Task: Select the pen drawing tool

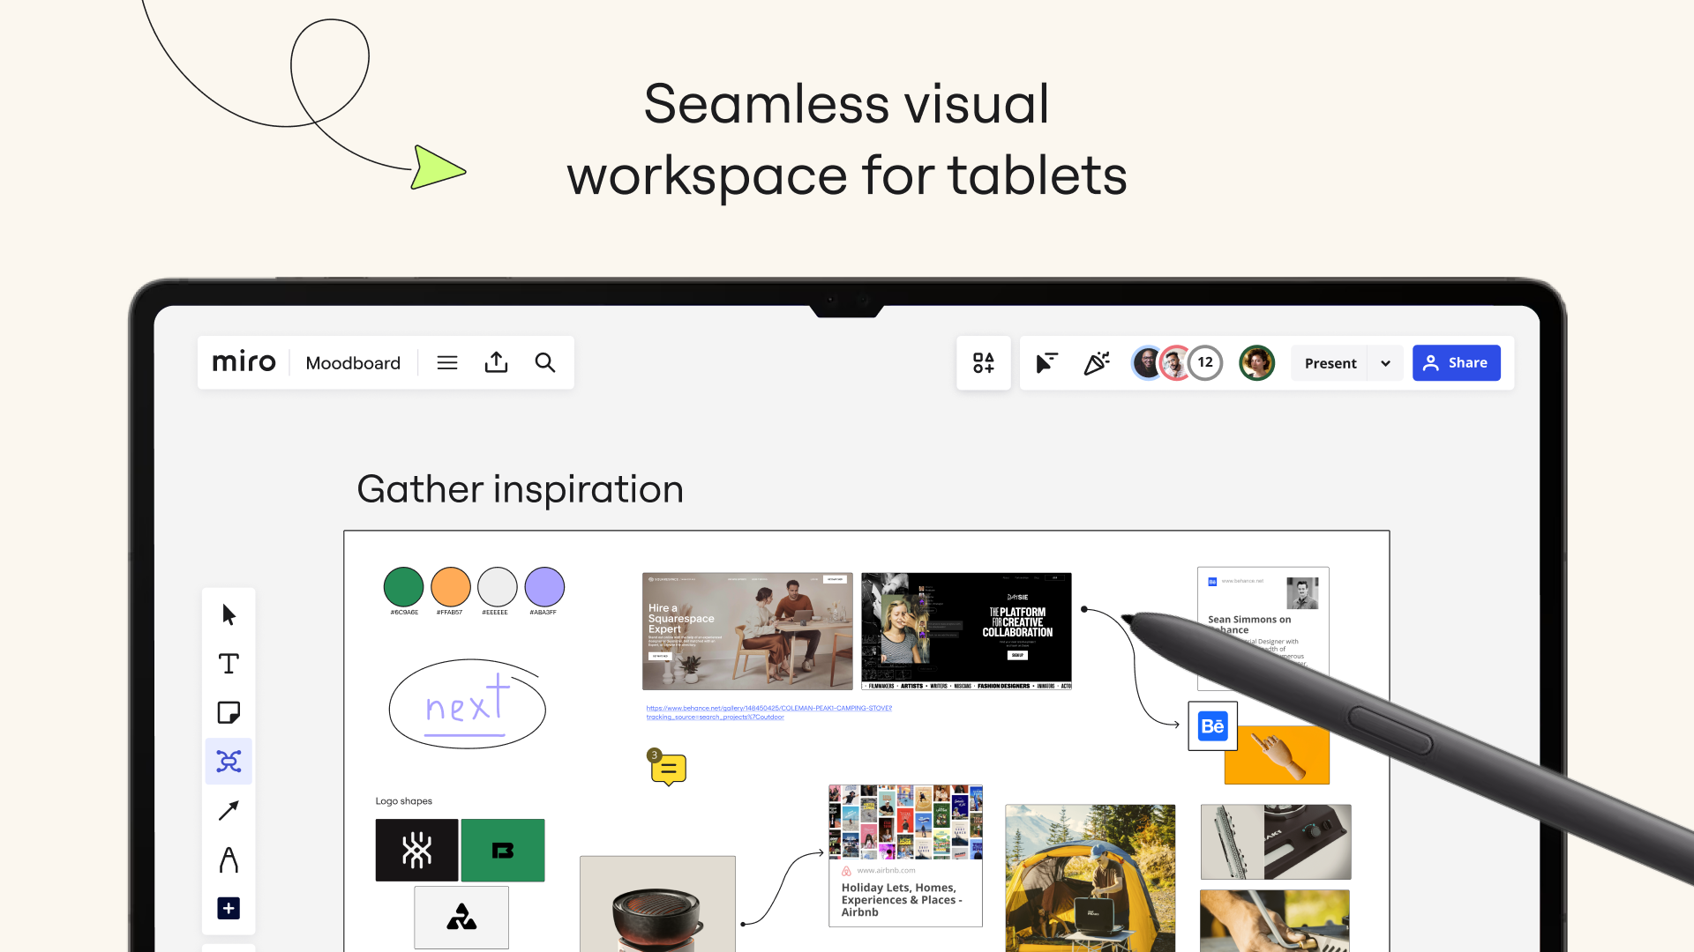Action: pyautogui.click(x=229, y=859)
